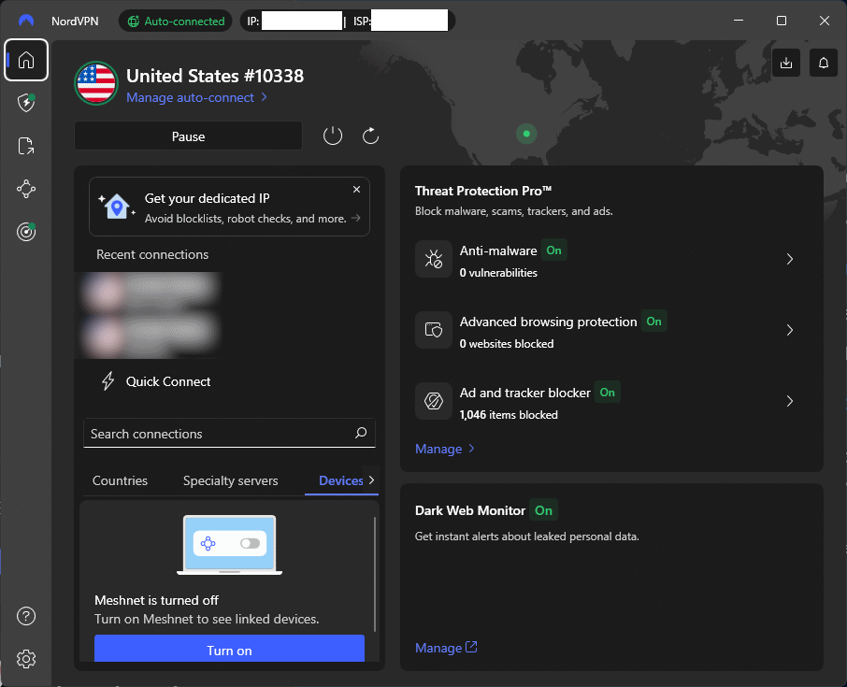Click '0 vulnerabilities' text
The width and height of the screenshot is (847, 687).
[498, 273]
